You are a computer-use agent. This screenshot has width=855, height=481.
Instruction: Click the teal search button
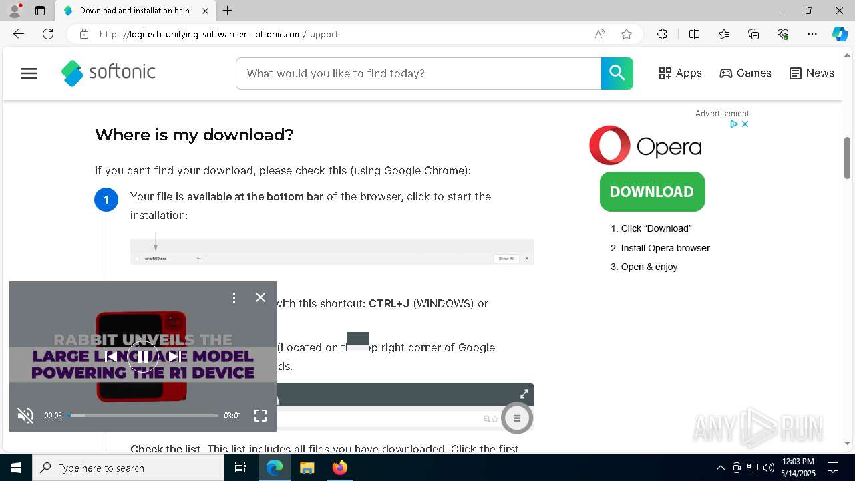click(617, 73)
